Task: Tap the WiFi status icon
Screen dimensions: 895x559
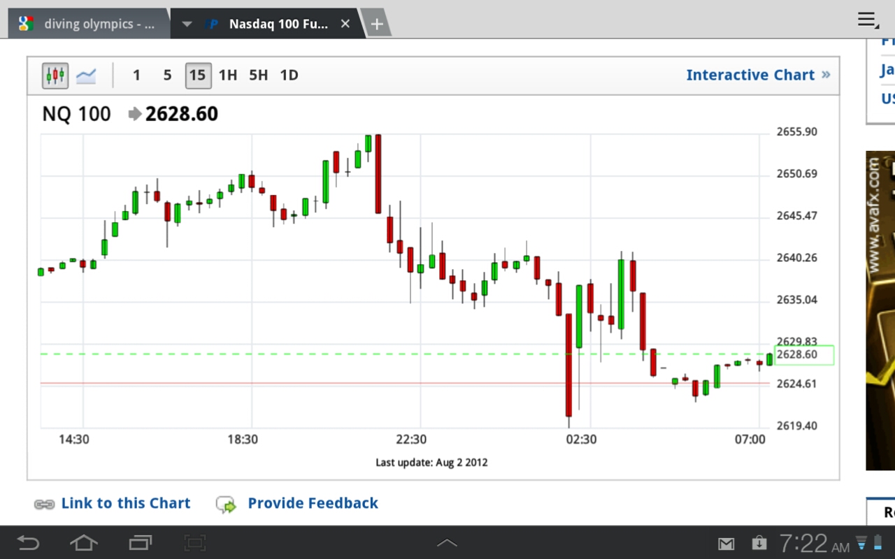Action: (862, 542)
